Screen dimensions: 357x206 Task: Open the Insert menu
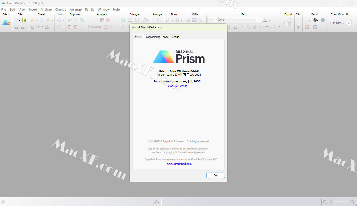tap(33, 9)
